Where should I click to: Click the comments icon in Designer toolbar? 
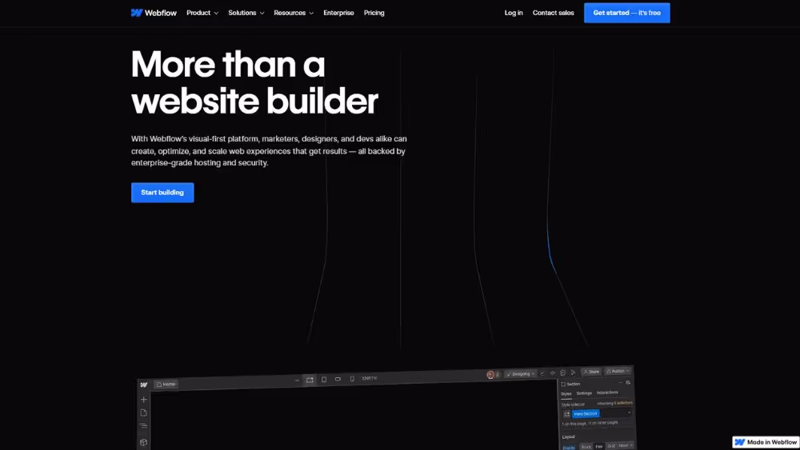[x=562, y=372]
